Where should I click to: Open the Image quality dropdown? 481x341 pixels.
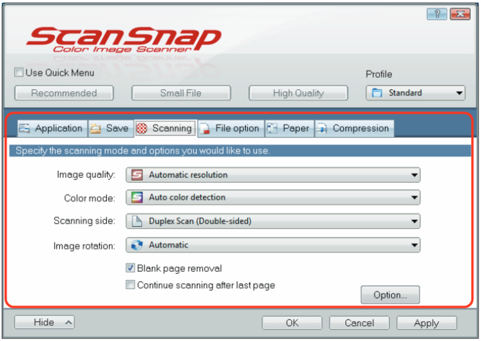[273, 175]
